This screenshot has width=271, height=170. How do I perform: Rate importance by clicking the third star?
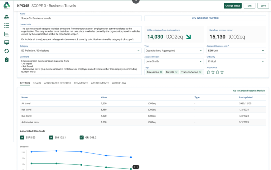click(217, 72)
